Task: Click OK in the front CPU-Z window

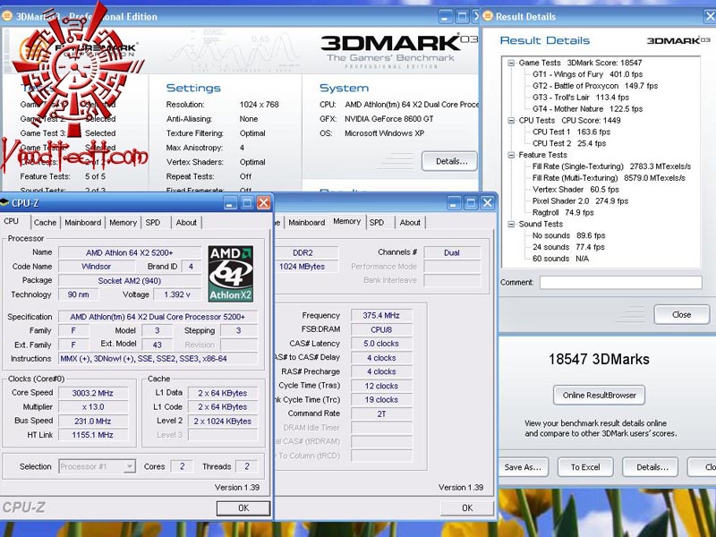Action: 243,508
